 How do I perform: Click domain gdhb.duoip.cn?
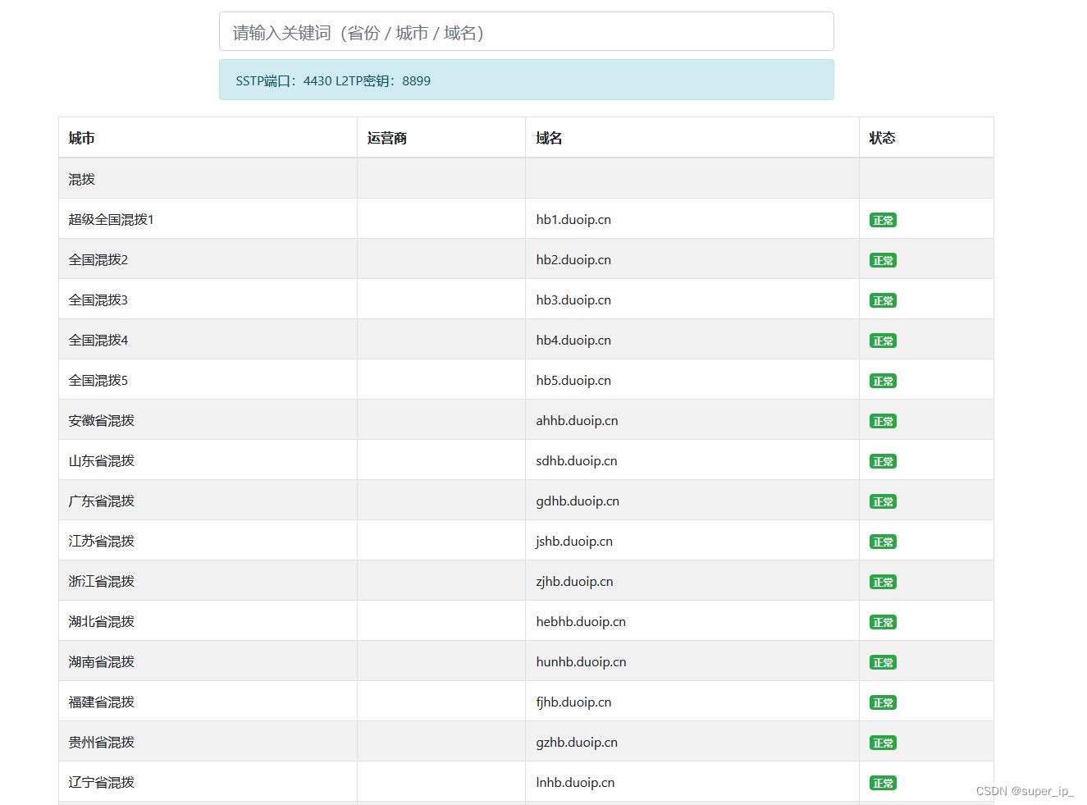point(578,501)
